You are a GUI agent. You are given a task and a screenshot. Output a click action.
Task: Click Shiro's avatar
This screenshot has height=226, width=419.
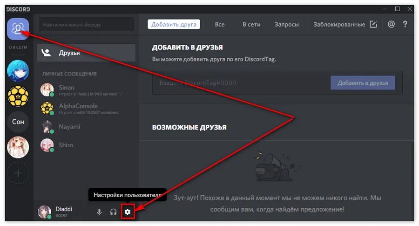(x=47, y=145)
